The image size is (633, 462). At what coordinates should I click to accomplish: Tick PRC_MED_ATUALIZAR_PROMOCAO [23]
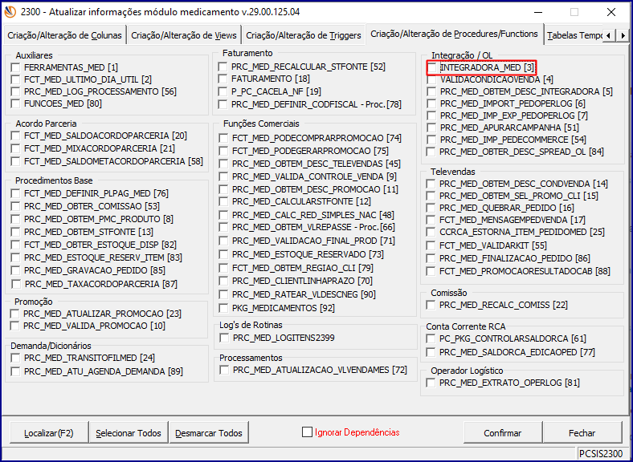(x=15, y=314)
